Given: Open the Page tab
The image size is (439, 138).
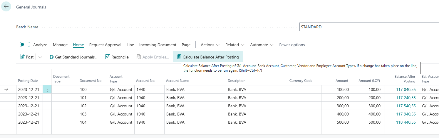Looking at the screenshot, I should 186,45.
